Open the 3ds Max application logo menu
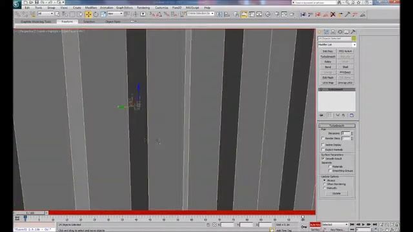Viewport: 413px width, 232px height. [17, 4]
